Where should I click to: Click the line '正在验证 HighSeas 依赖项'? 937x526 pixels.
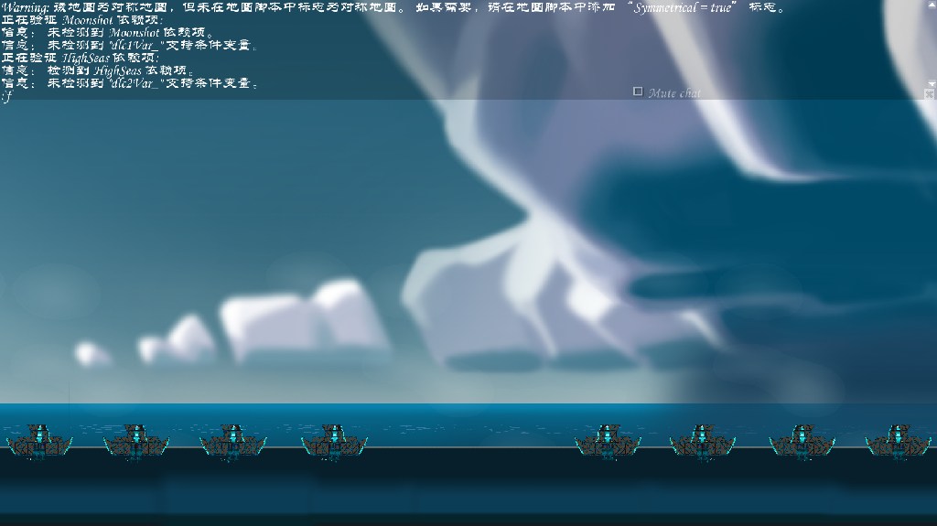click(x=81, y=58)
